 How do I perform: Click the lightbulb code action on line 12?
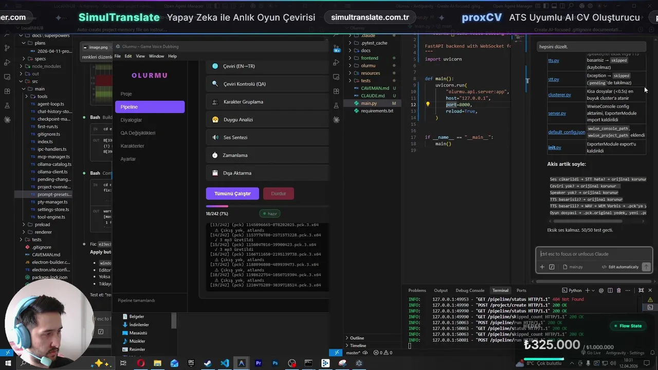(x=428, y=104)
